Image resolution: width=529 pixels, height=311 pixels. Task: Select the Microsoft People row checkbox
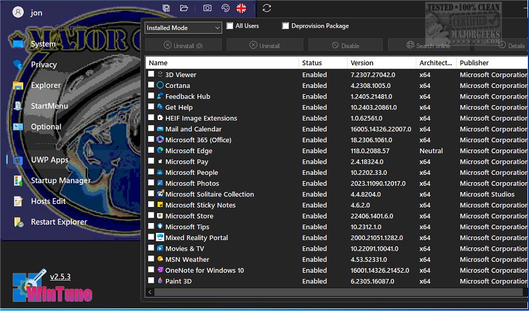click(x=151, y=172)
